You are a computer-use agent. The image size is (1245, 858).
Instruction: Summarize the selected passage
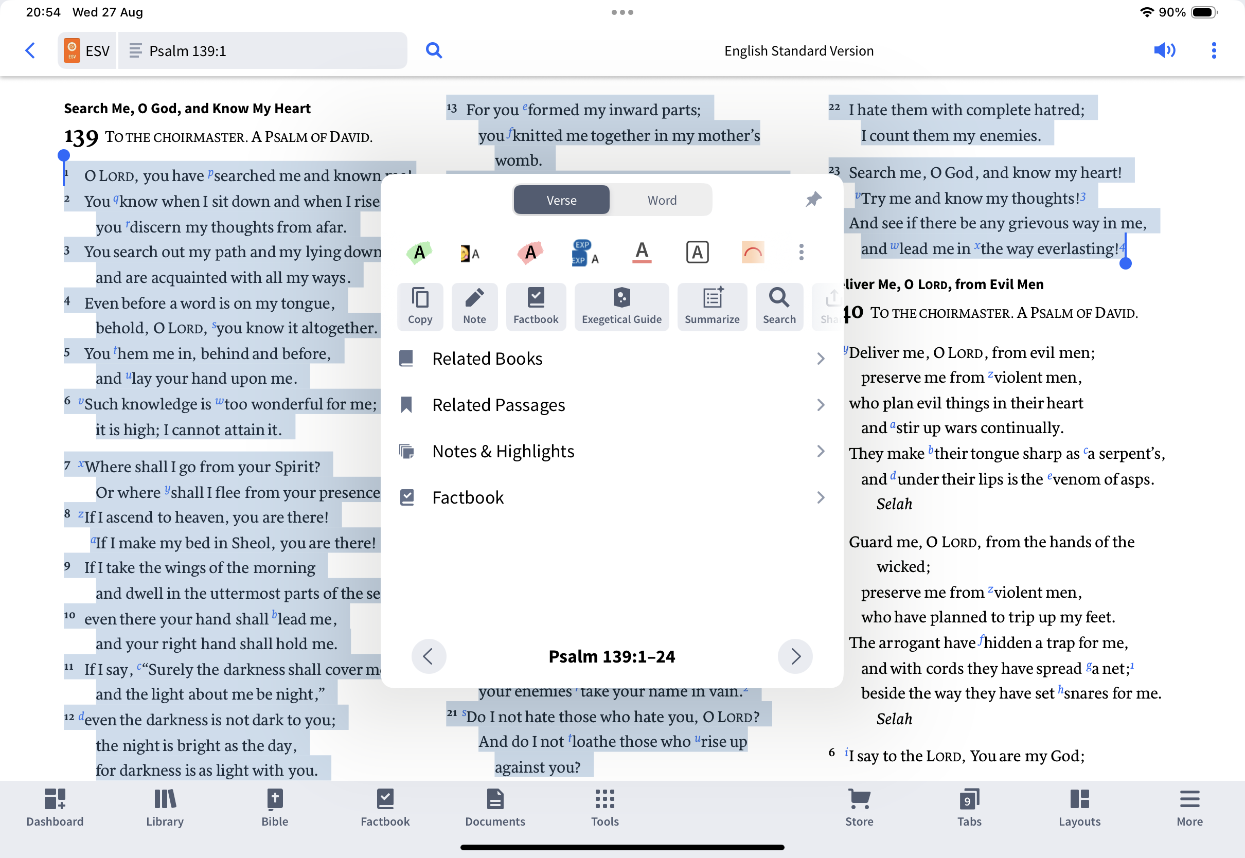click(712, 307)
